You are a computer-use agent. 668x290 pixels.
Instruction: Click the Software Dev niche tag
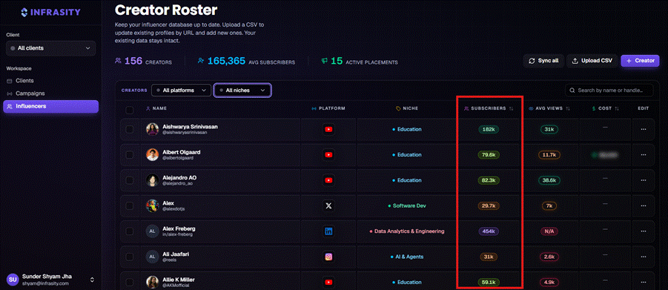pos(407,206)
